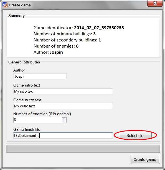This screenshot has height=170, width=165.
Task: Increase number of enemies with up arrow
Action: point(64,119)
